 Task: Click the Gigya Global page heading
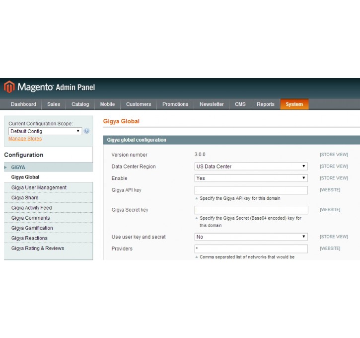pos(121,121)
